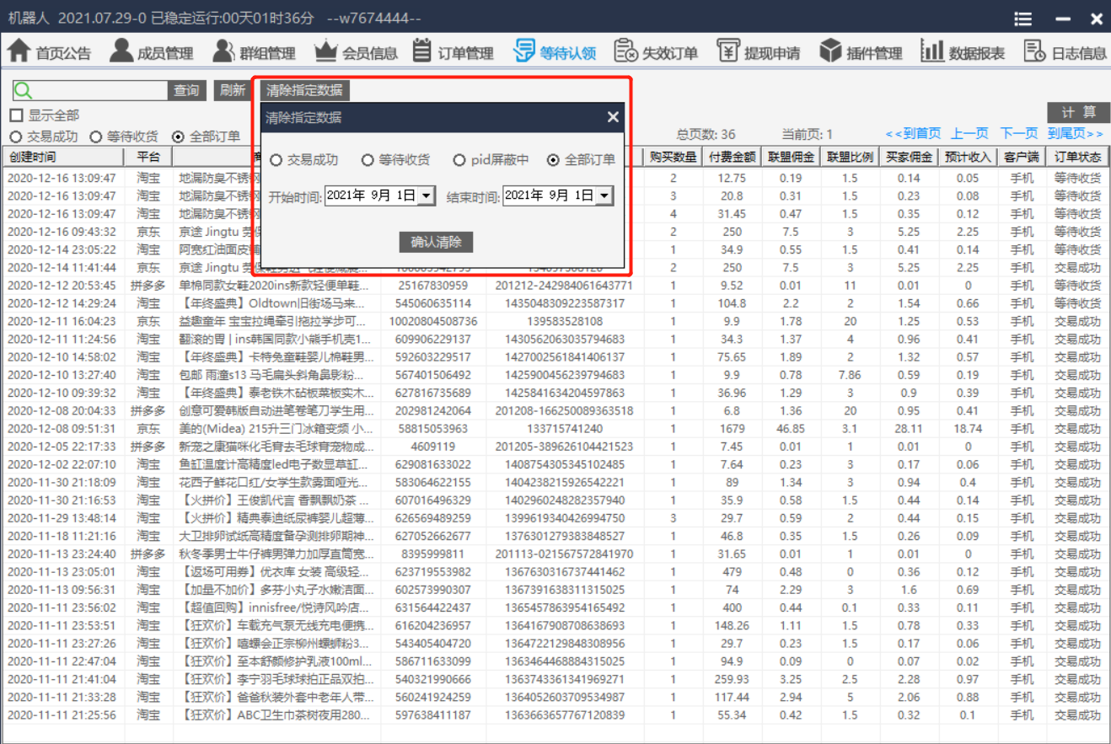Image resolution: width=1111 pixels, height=744 pixels.
Task: Select pid屏蔽中 radio option
Action: coord(459,160)
